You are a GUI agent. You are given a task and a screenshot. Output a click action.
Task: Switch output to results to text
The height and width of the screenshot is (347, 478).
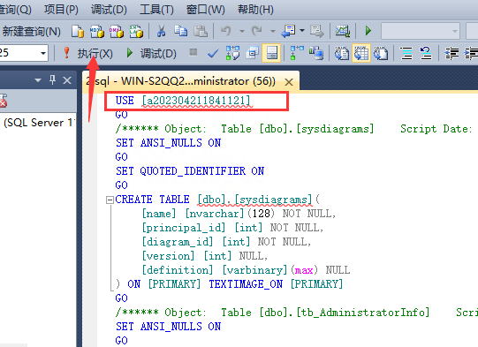[341, 53]
